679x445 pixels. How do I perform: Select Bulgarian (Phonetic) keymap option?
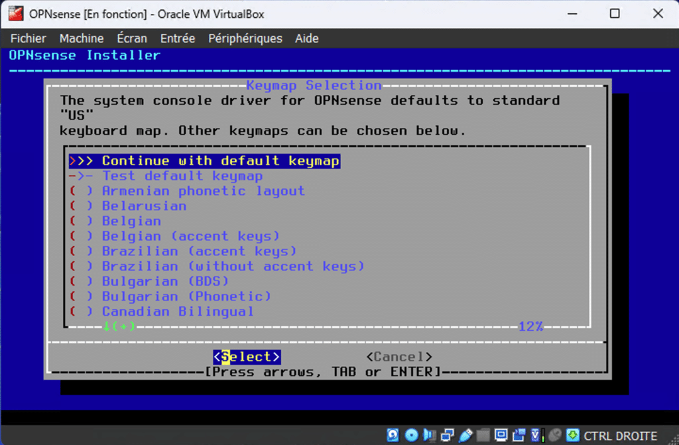click(170, 296)
